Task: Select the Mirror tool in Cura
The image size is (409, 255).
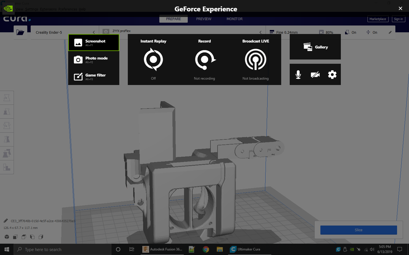Action: click(7, 139)
